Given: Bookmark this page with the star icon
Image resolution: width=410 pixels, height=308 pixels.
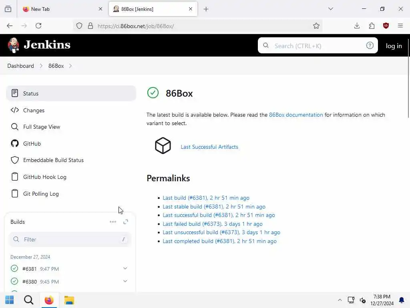Looking at the screenshot, I should tap(316, 26).
